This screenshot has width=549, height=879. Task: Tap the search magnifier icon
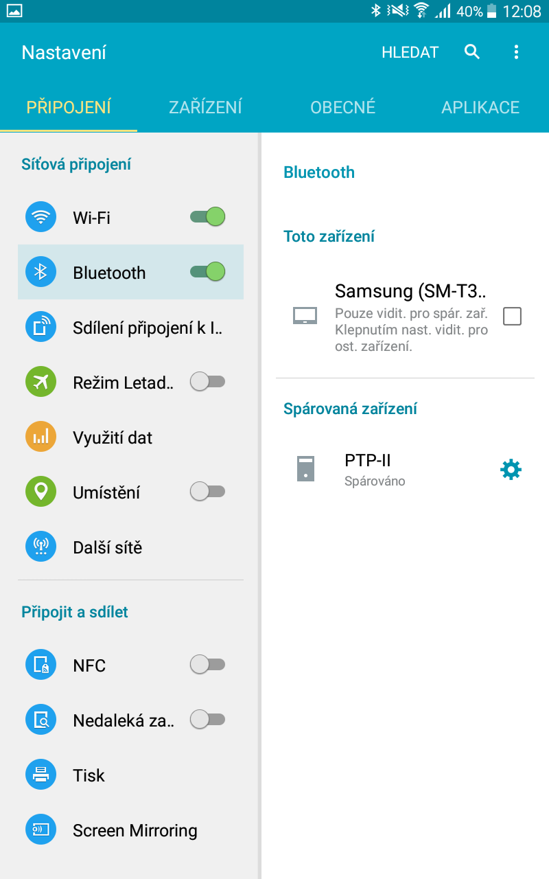[x=471, y=52]
